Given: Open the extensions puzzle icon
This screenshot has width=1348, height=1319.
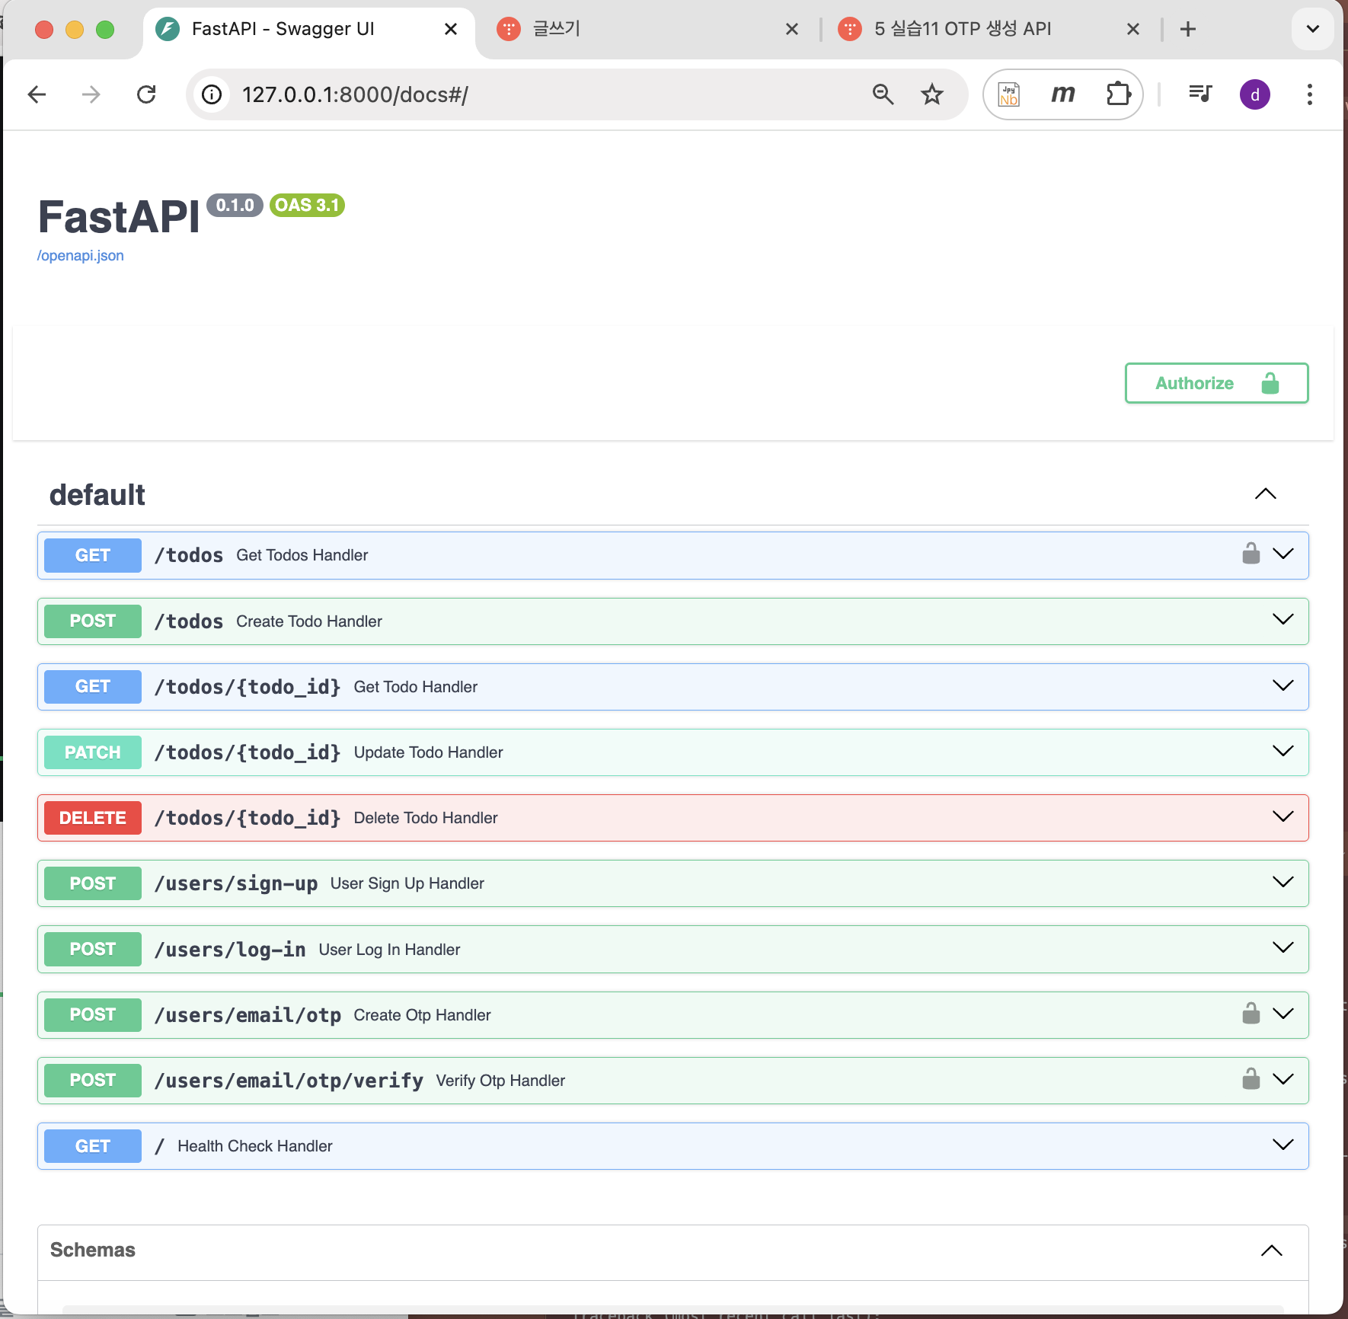Looking at the screenshot, I should [x=1118, y=94].
